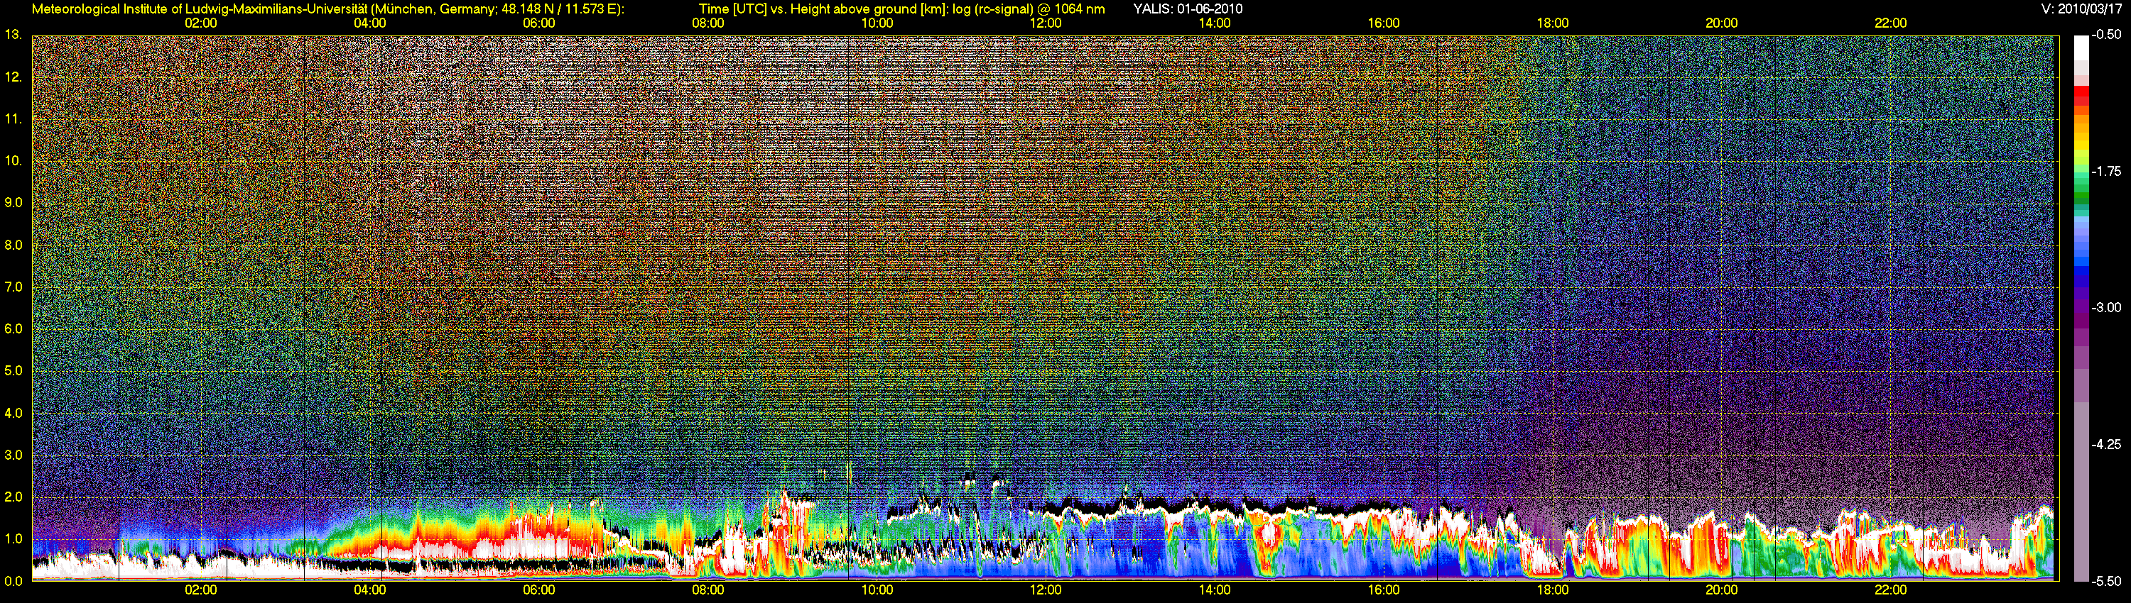
Task: Click the 06:00 label on the top time axis
Action: pyautogui.click(x=538, y=23)
